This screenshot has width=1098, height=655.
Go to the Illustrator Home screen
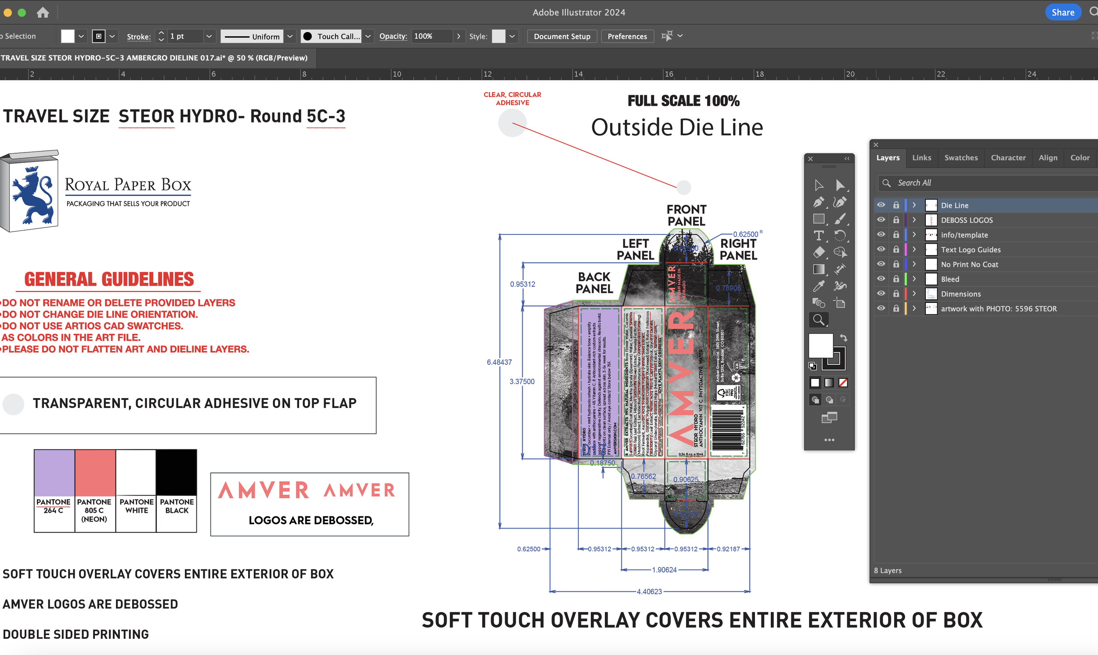point(43,12)
